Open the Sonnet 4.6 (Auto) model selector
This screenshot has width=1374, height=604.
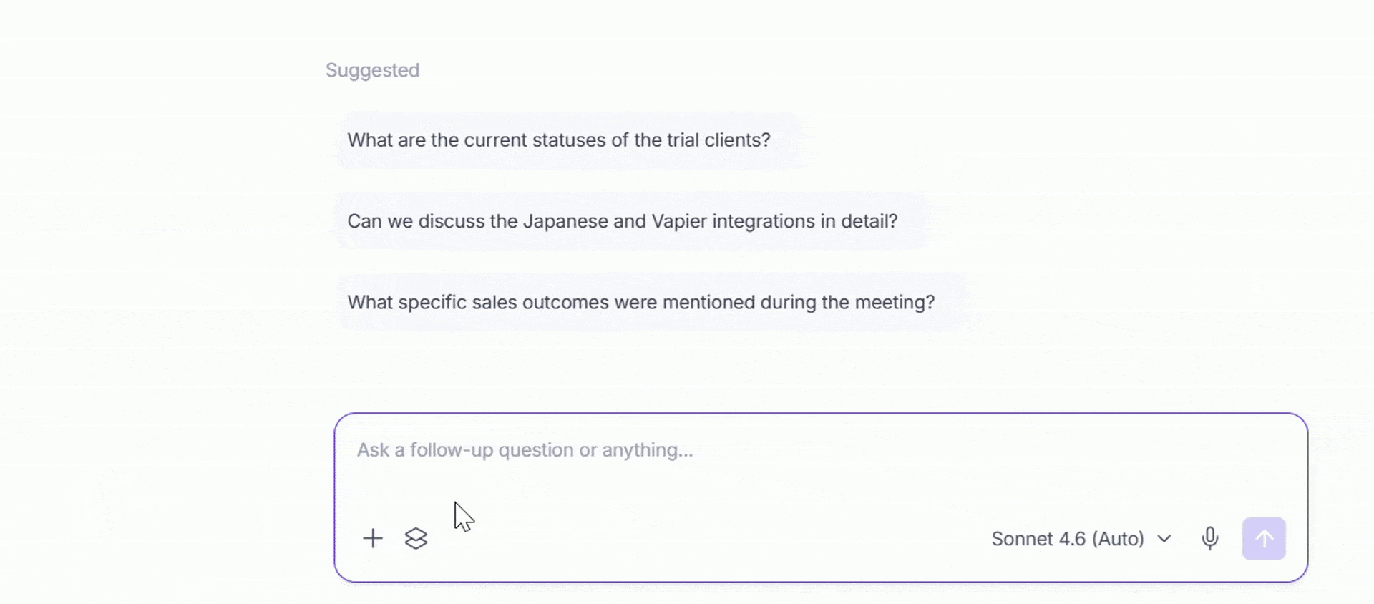click(x=1081, y=538)
